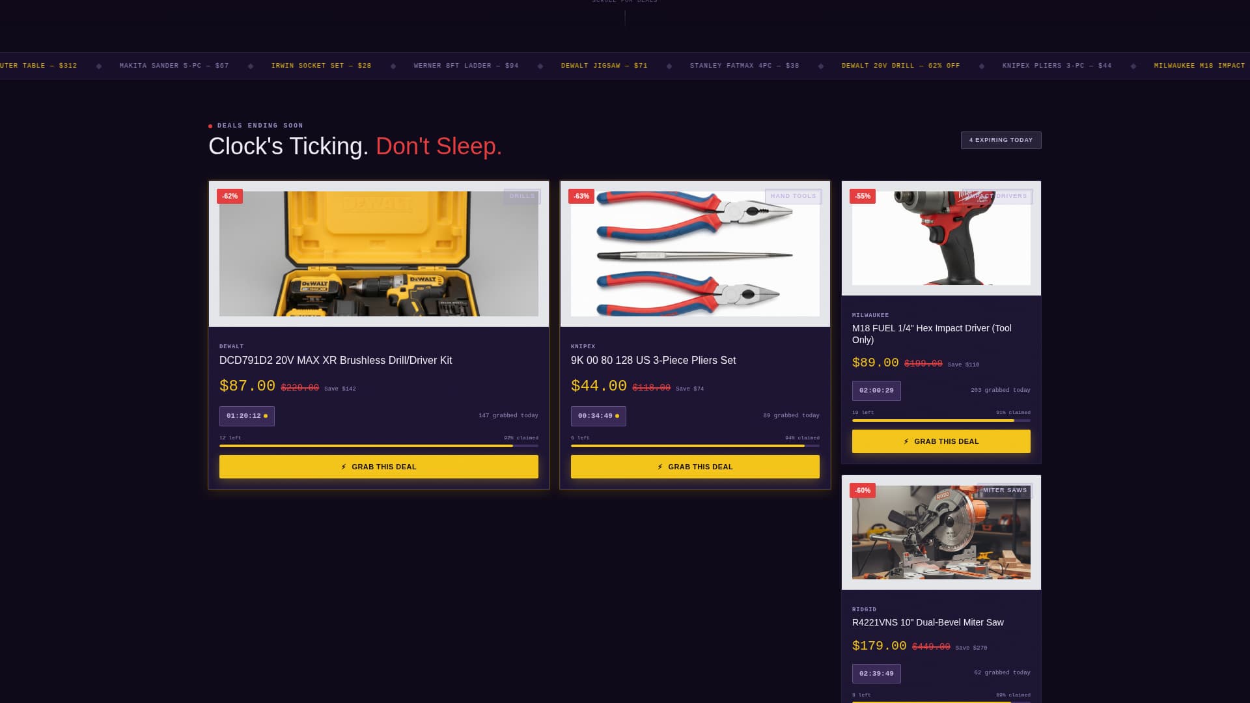Click the 4 Expiring Today badge
This screenshot has width=1250, height=703.
coord(1001,140)
